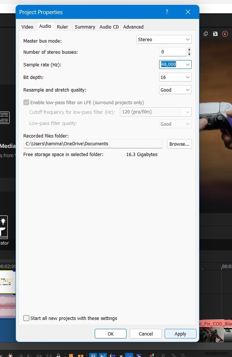232x357 pixels.
Task: Click the 00:02:00 mark on timeline ruler
Action: coord(8,266)
